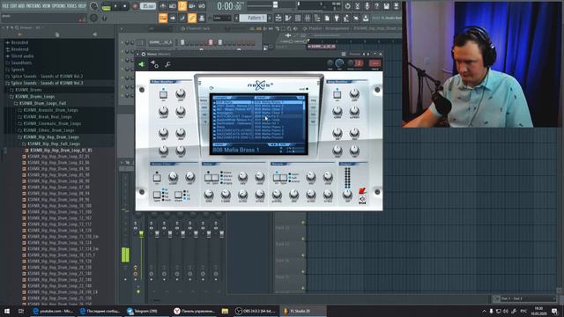Viewport: 564px width, 317px height.
Task: Open the Channel rack view from toolbar
Action: (x=298, y=18)
